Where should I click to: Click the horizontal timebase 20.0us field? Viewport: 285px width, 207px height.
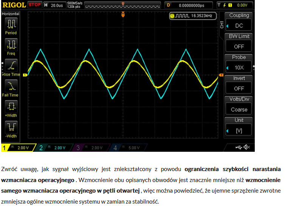(54, 5)
